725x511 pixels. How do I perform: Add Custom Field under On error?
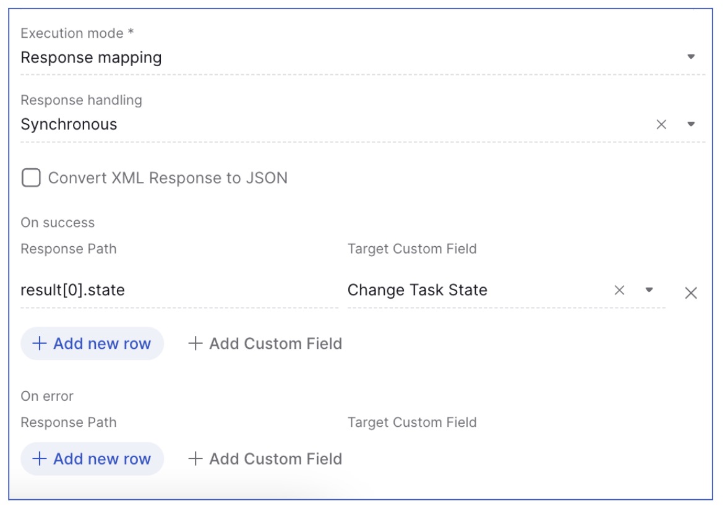click(265, 459)
